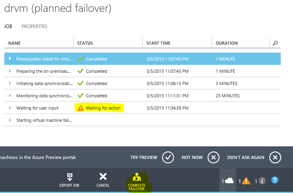The width and height of the screenshot is (293, 193).
Task: Click the Cancel job X icon
Action: [103, 177]
